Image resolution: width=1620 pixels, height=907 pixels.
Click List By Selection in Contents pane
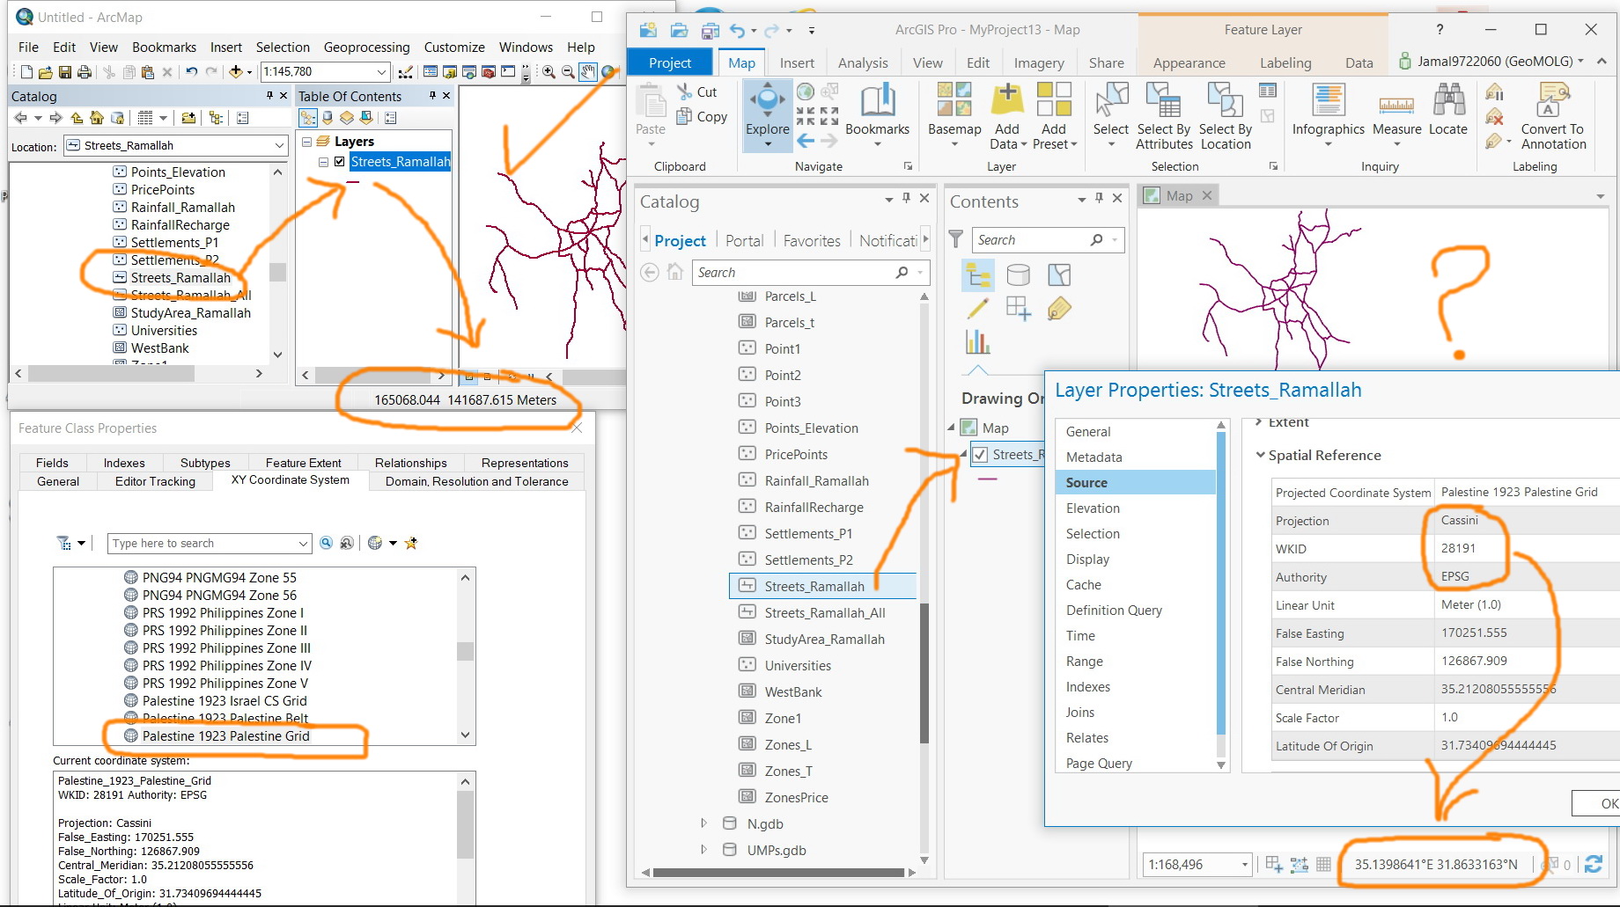point(1059,275)
